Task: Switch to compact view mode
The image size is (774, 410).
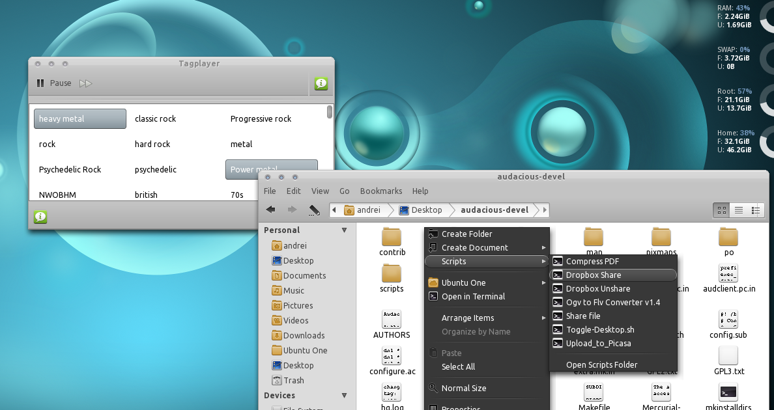Action: click(x=756, y=210)
